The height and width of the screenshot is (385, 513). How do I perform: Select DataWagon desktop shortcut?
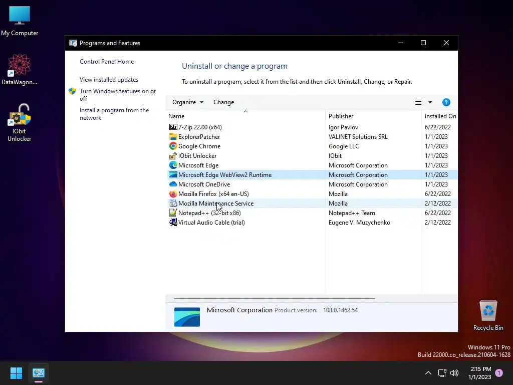click(x=20, y=69)
